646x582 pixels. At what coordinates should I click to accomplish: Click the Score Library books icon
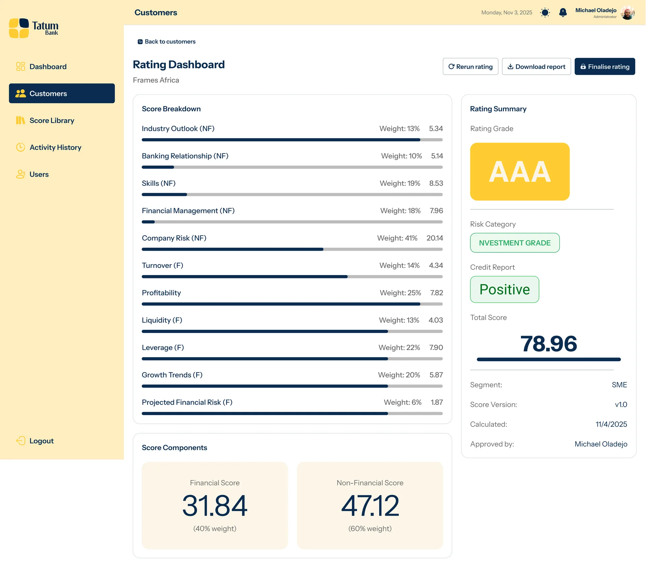pos(21,120)
